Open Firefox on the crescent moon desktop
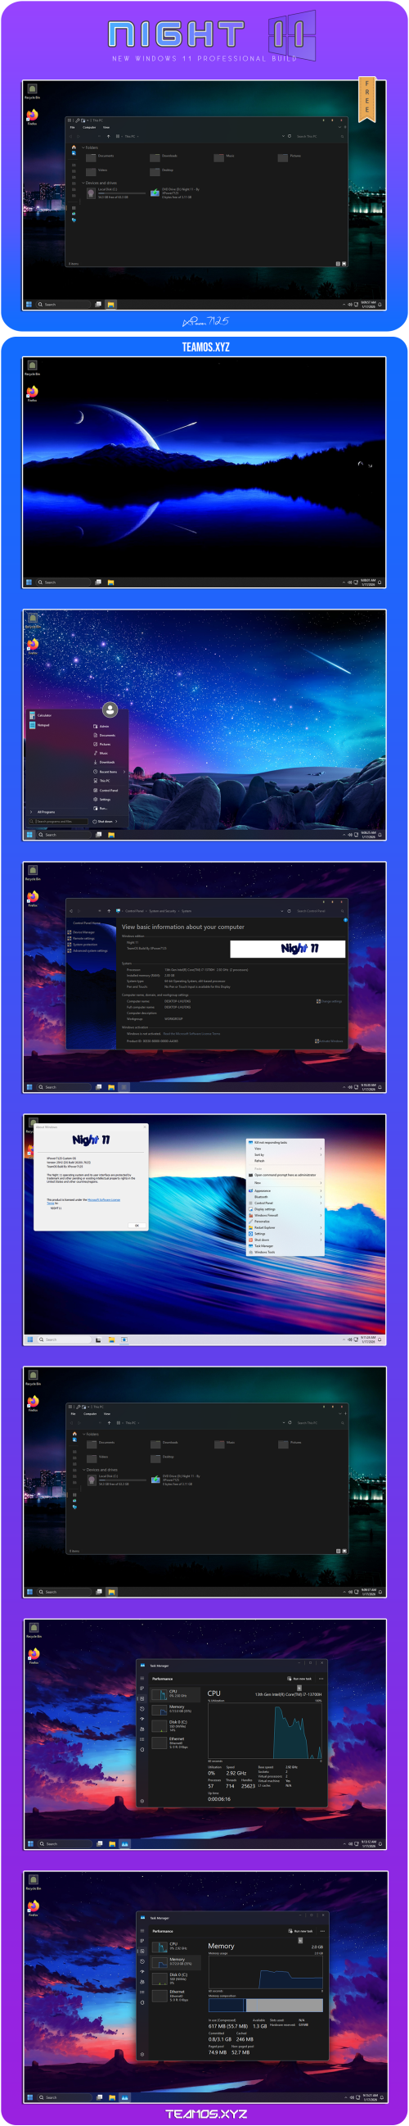 [x=31, y=394]
